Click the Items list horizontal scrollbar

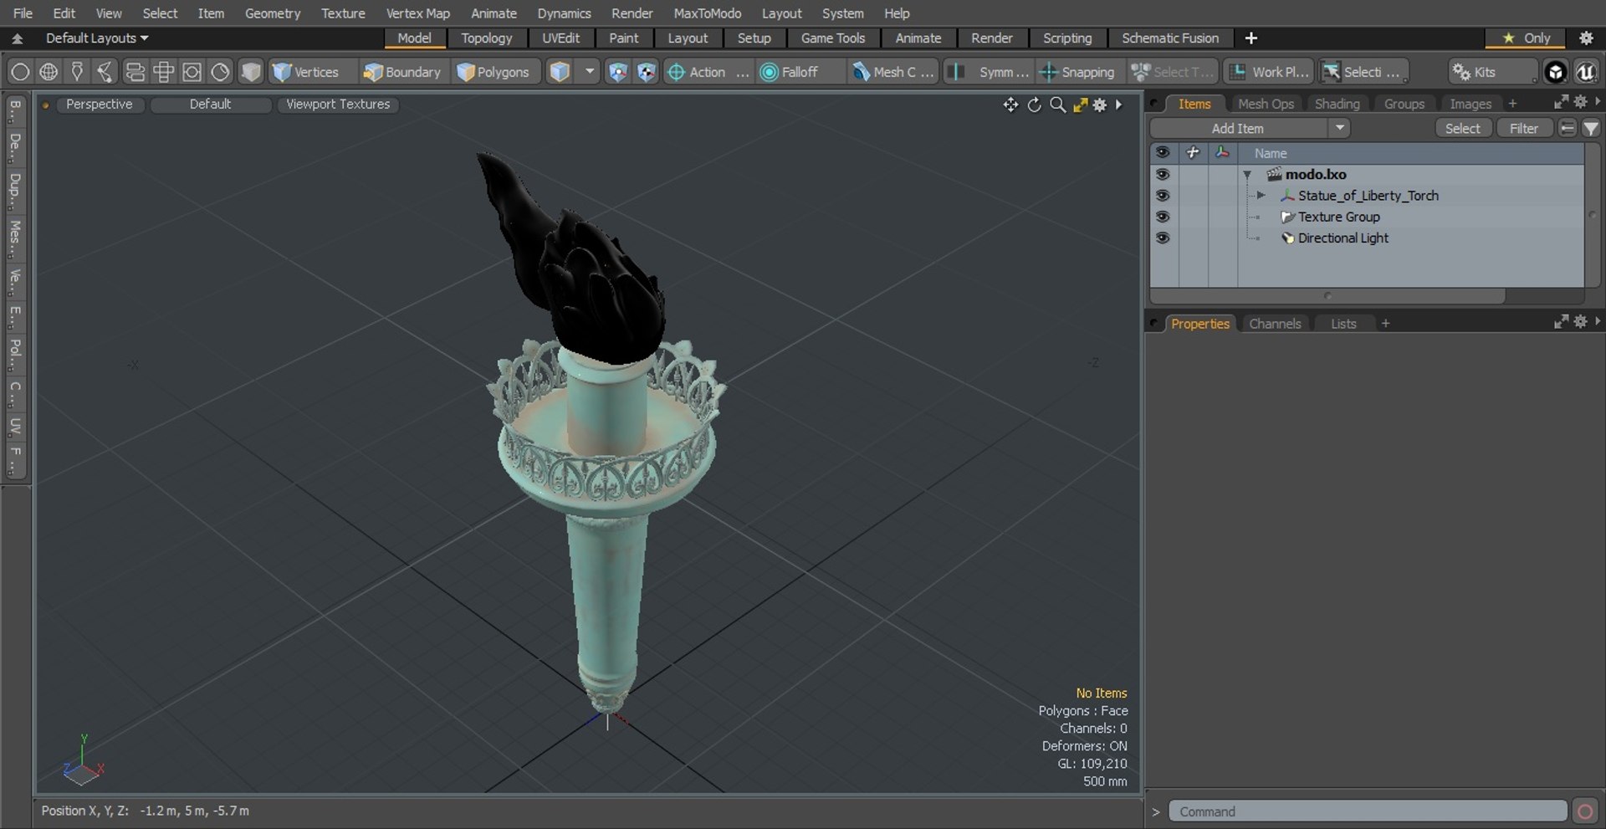(x=1327, y=295)
